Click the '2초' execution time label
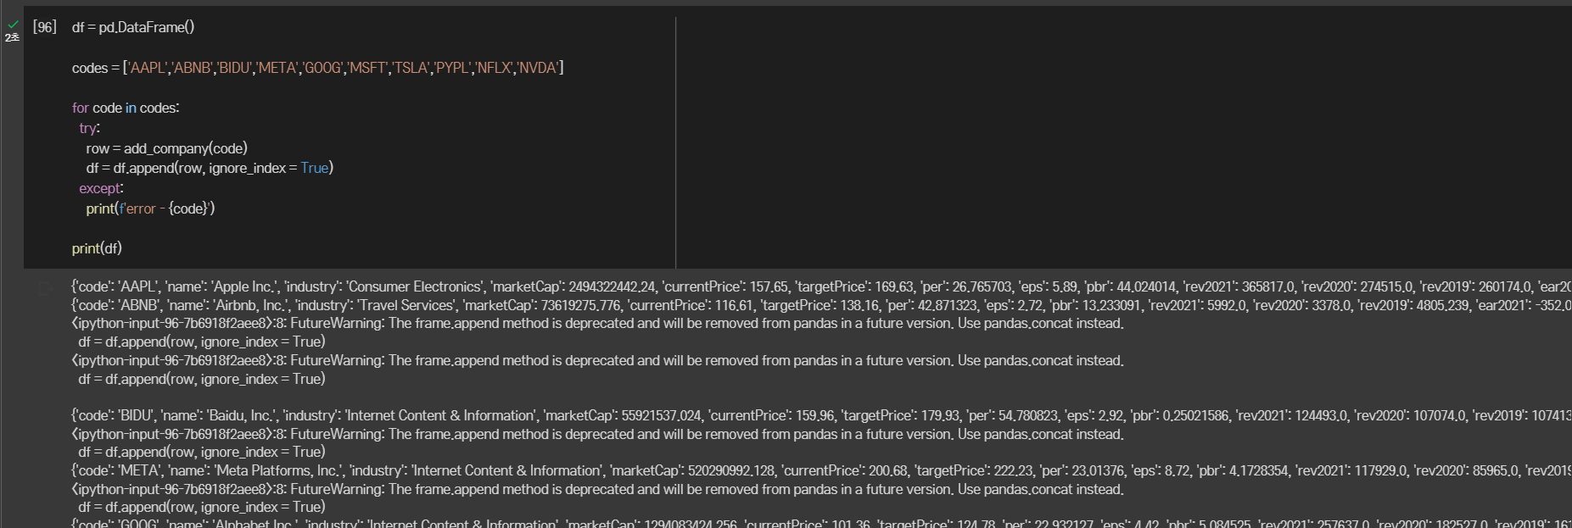The width and height of the screenshot is (1572, 528). coord(12,38)
